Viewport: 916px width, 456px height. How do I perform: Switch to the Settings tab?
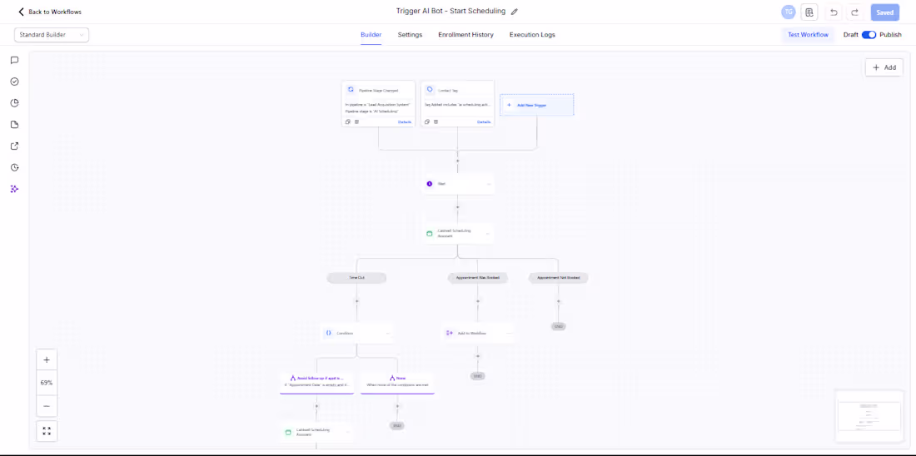click(x=410, y=35)
